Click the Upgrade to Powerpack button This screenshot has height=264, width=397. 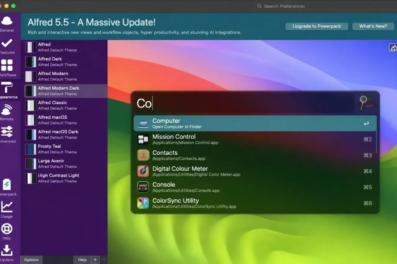317,26
